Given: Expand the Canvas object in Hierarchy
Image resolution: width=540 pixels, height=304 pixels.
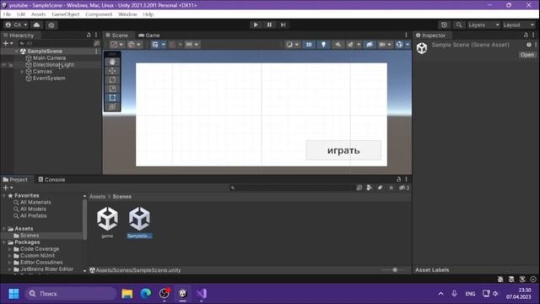Looking at the screenshot, I should 22,71.
